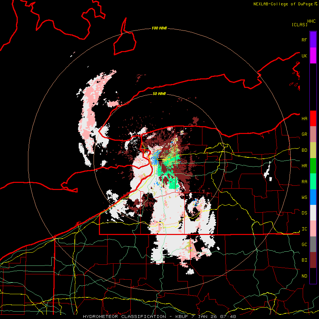
Task: Click the BI brown legend swatch
Action: point(313,260)
